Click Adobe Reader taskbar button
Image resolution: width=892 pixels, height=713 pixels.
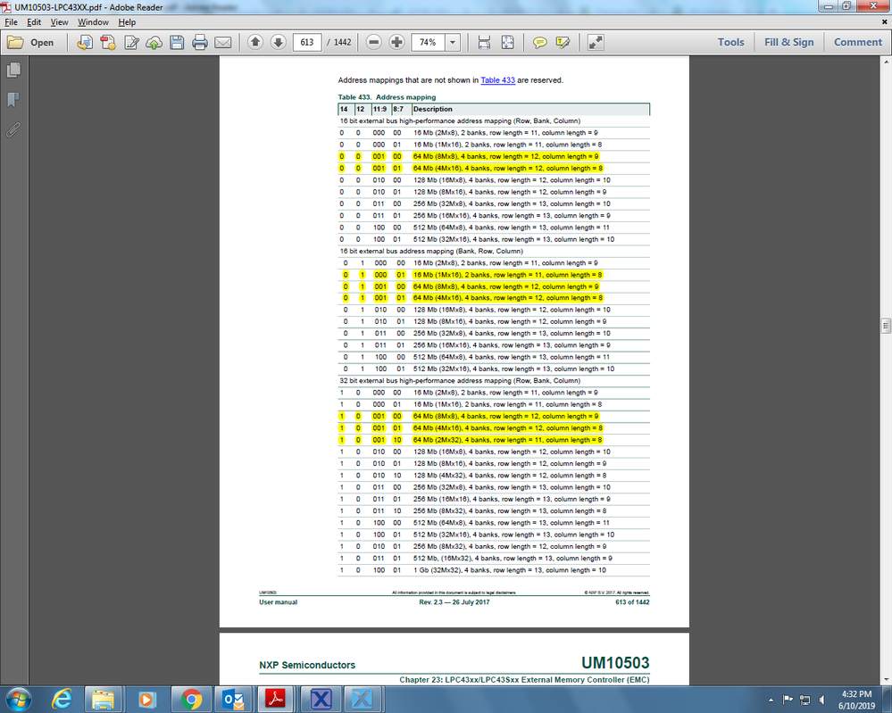pos(277,699)
